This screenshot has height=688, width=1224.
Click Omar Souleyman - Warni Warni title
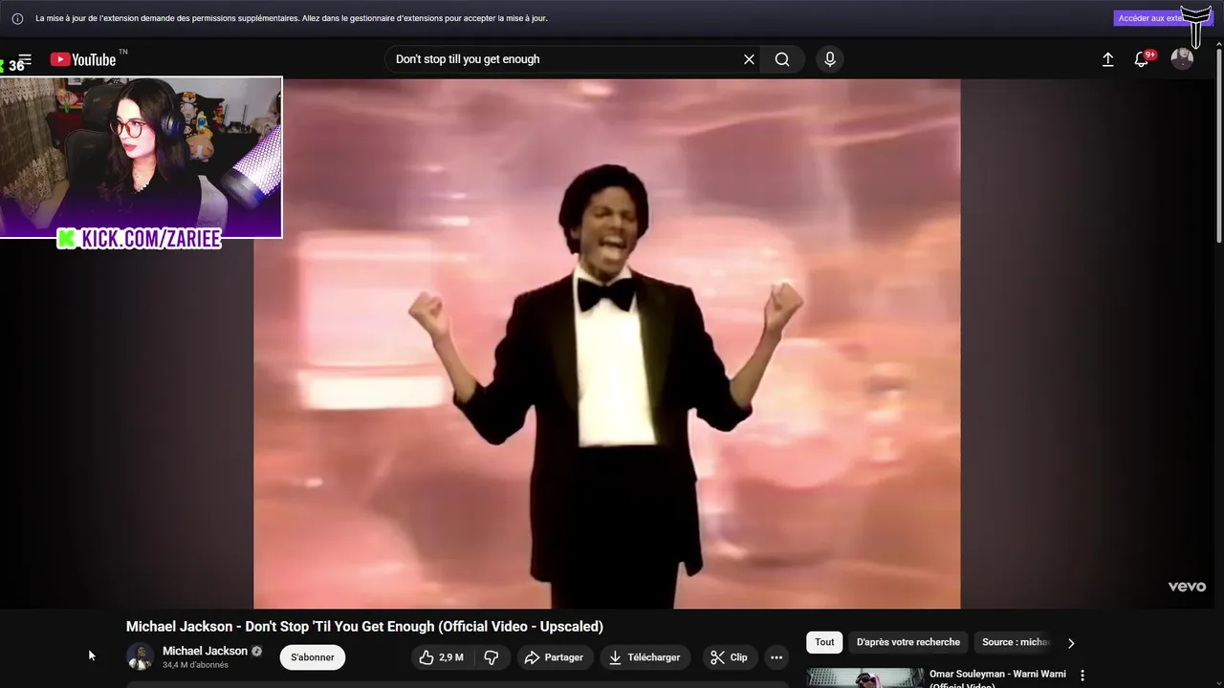point(997,677)
